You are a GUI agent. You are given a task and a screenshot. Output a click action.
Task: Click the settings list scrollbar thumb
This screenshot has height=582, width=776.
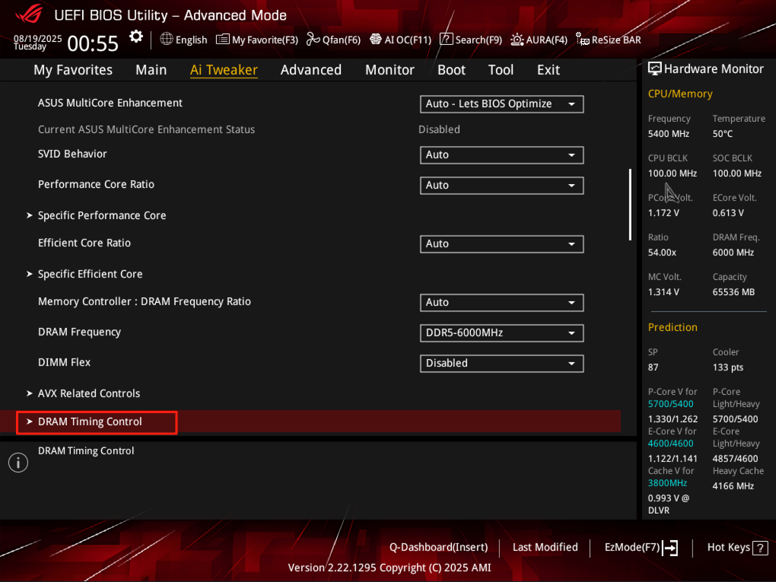pyautogui.click(x=630, y=205)
